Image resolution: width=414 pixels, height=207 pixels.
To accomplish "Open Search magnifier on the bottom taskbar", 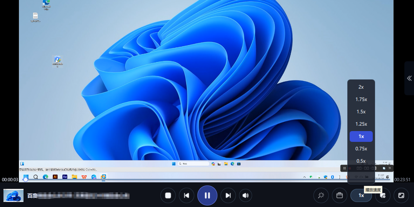I will coord(35,177).
